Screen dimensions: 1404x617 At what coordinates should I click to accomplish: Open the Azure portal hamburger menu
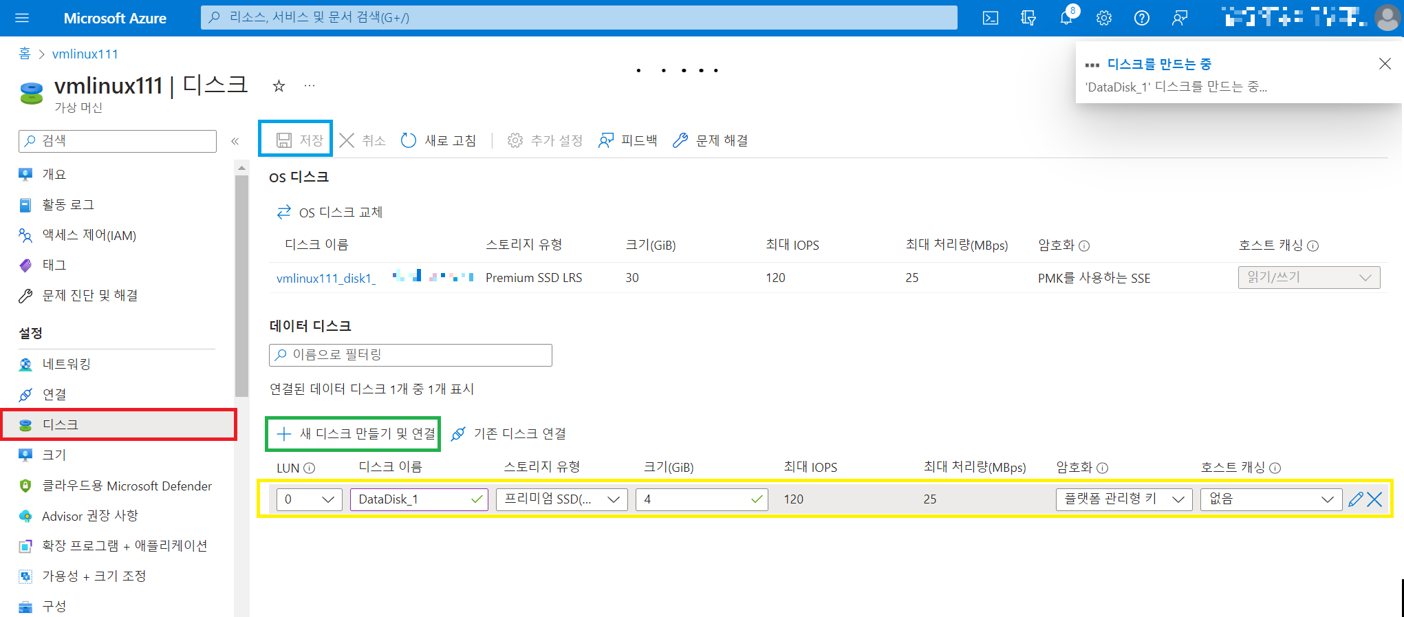tap(22, 18)
